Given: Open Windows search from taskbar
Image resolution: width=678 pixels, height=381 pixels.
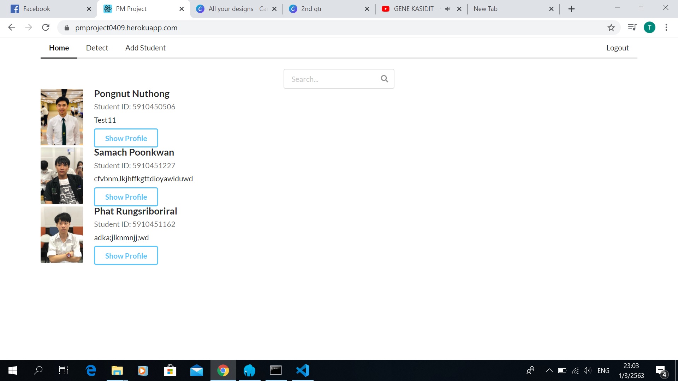Looking at the screenshot, I should pyautogui.click(x=38, y=370).
